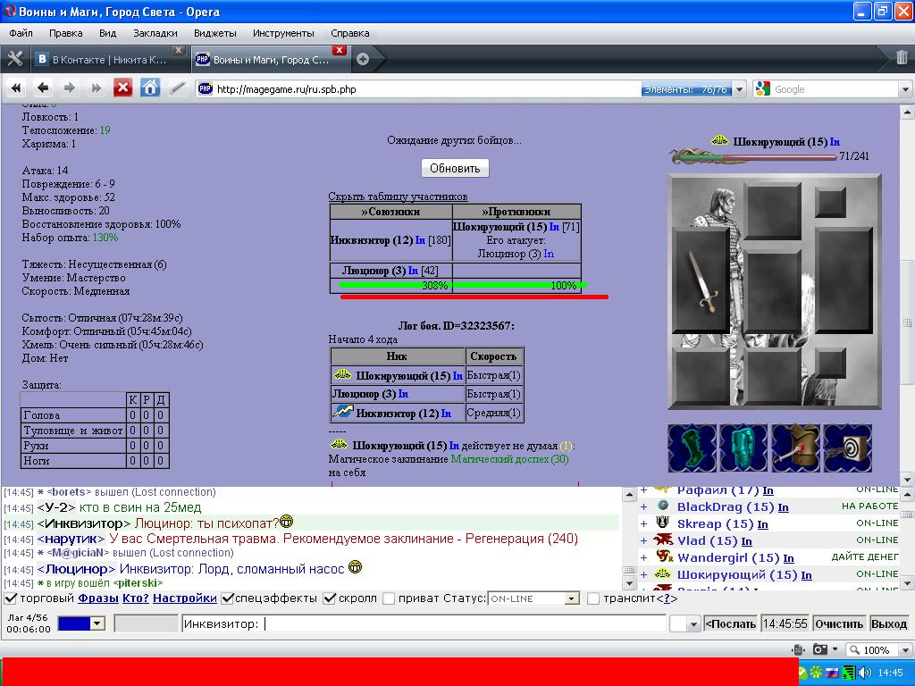
Task: Switch to the В Контакте tab
Action: [x=108, y=59]
